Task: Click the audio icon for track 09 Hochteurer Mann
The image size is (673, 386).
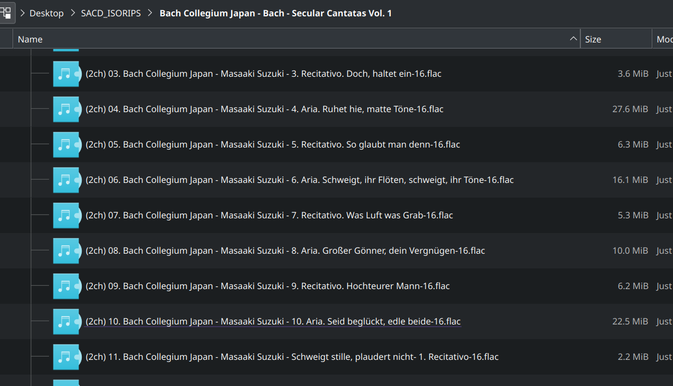Action: coord(66,286)
